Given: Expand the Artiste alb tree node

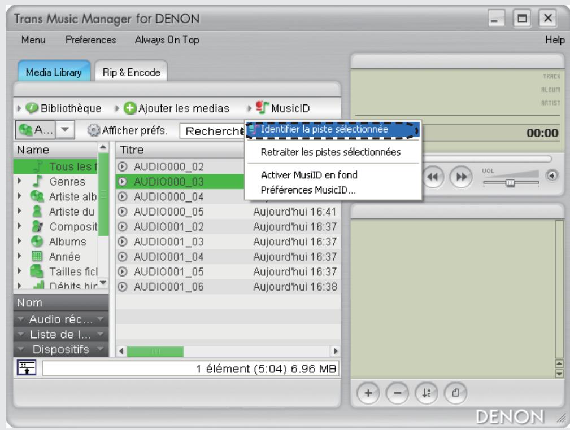Looking at the screenshot, I should pyautogui.click(x=20, y=196).
